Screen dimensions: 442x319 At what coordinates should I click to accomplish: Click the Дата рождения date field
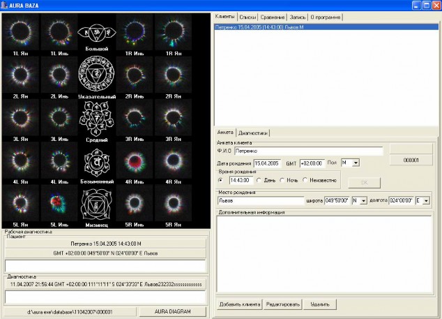[x=267, y=163]
